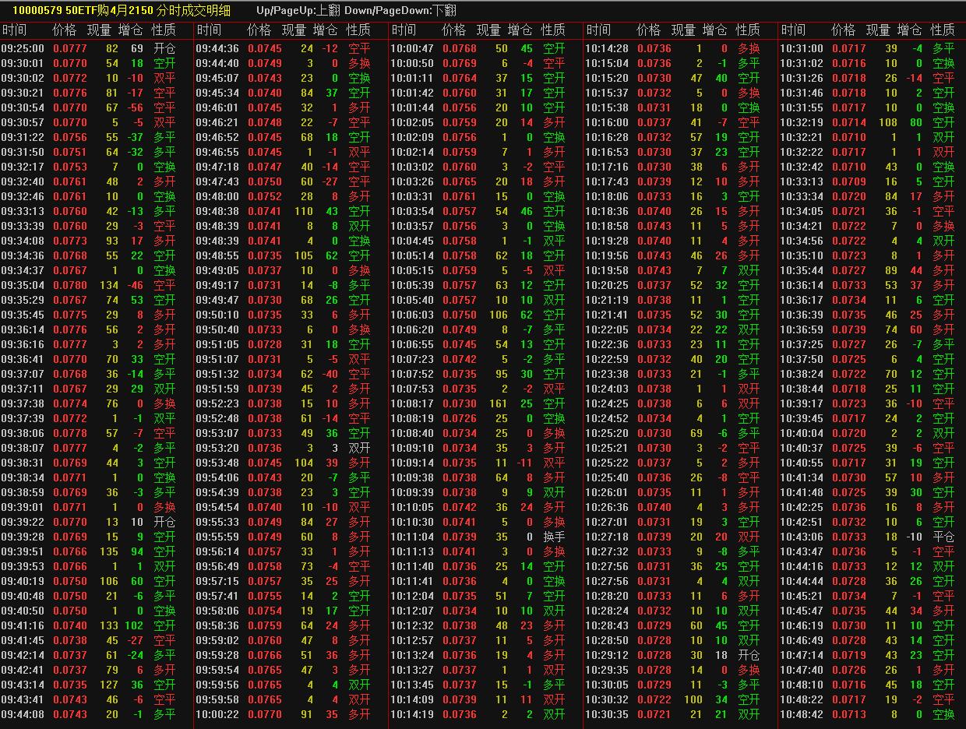Click the 09:41:16 trade with volume 133
The height and width of the screenshot is (729, 966).
click(x=109, y=625)
